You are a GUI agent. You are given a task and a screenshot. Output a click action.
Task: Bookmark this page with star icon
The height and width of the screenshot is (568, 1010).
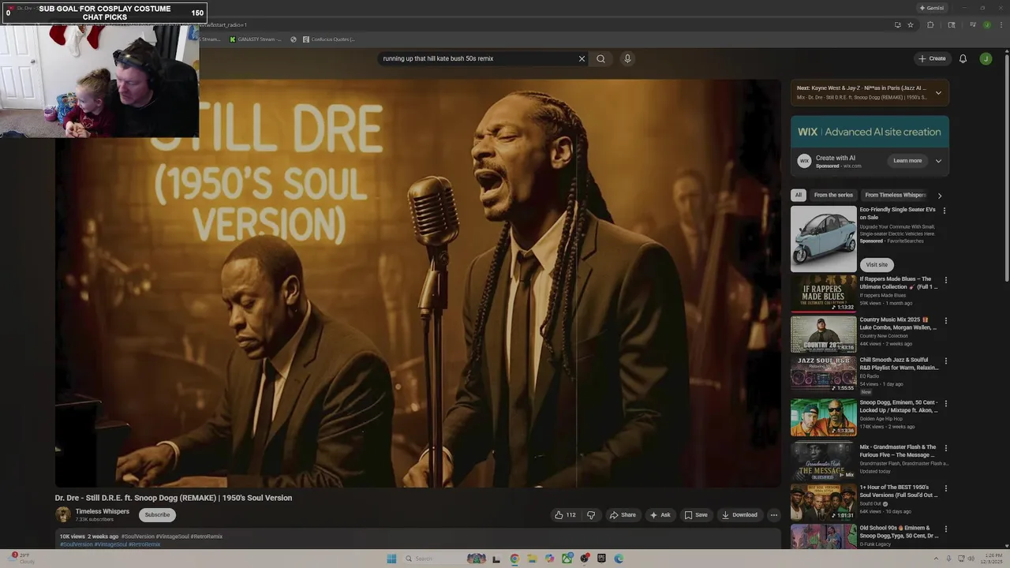click(x=911, y=25)
